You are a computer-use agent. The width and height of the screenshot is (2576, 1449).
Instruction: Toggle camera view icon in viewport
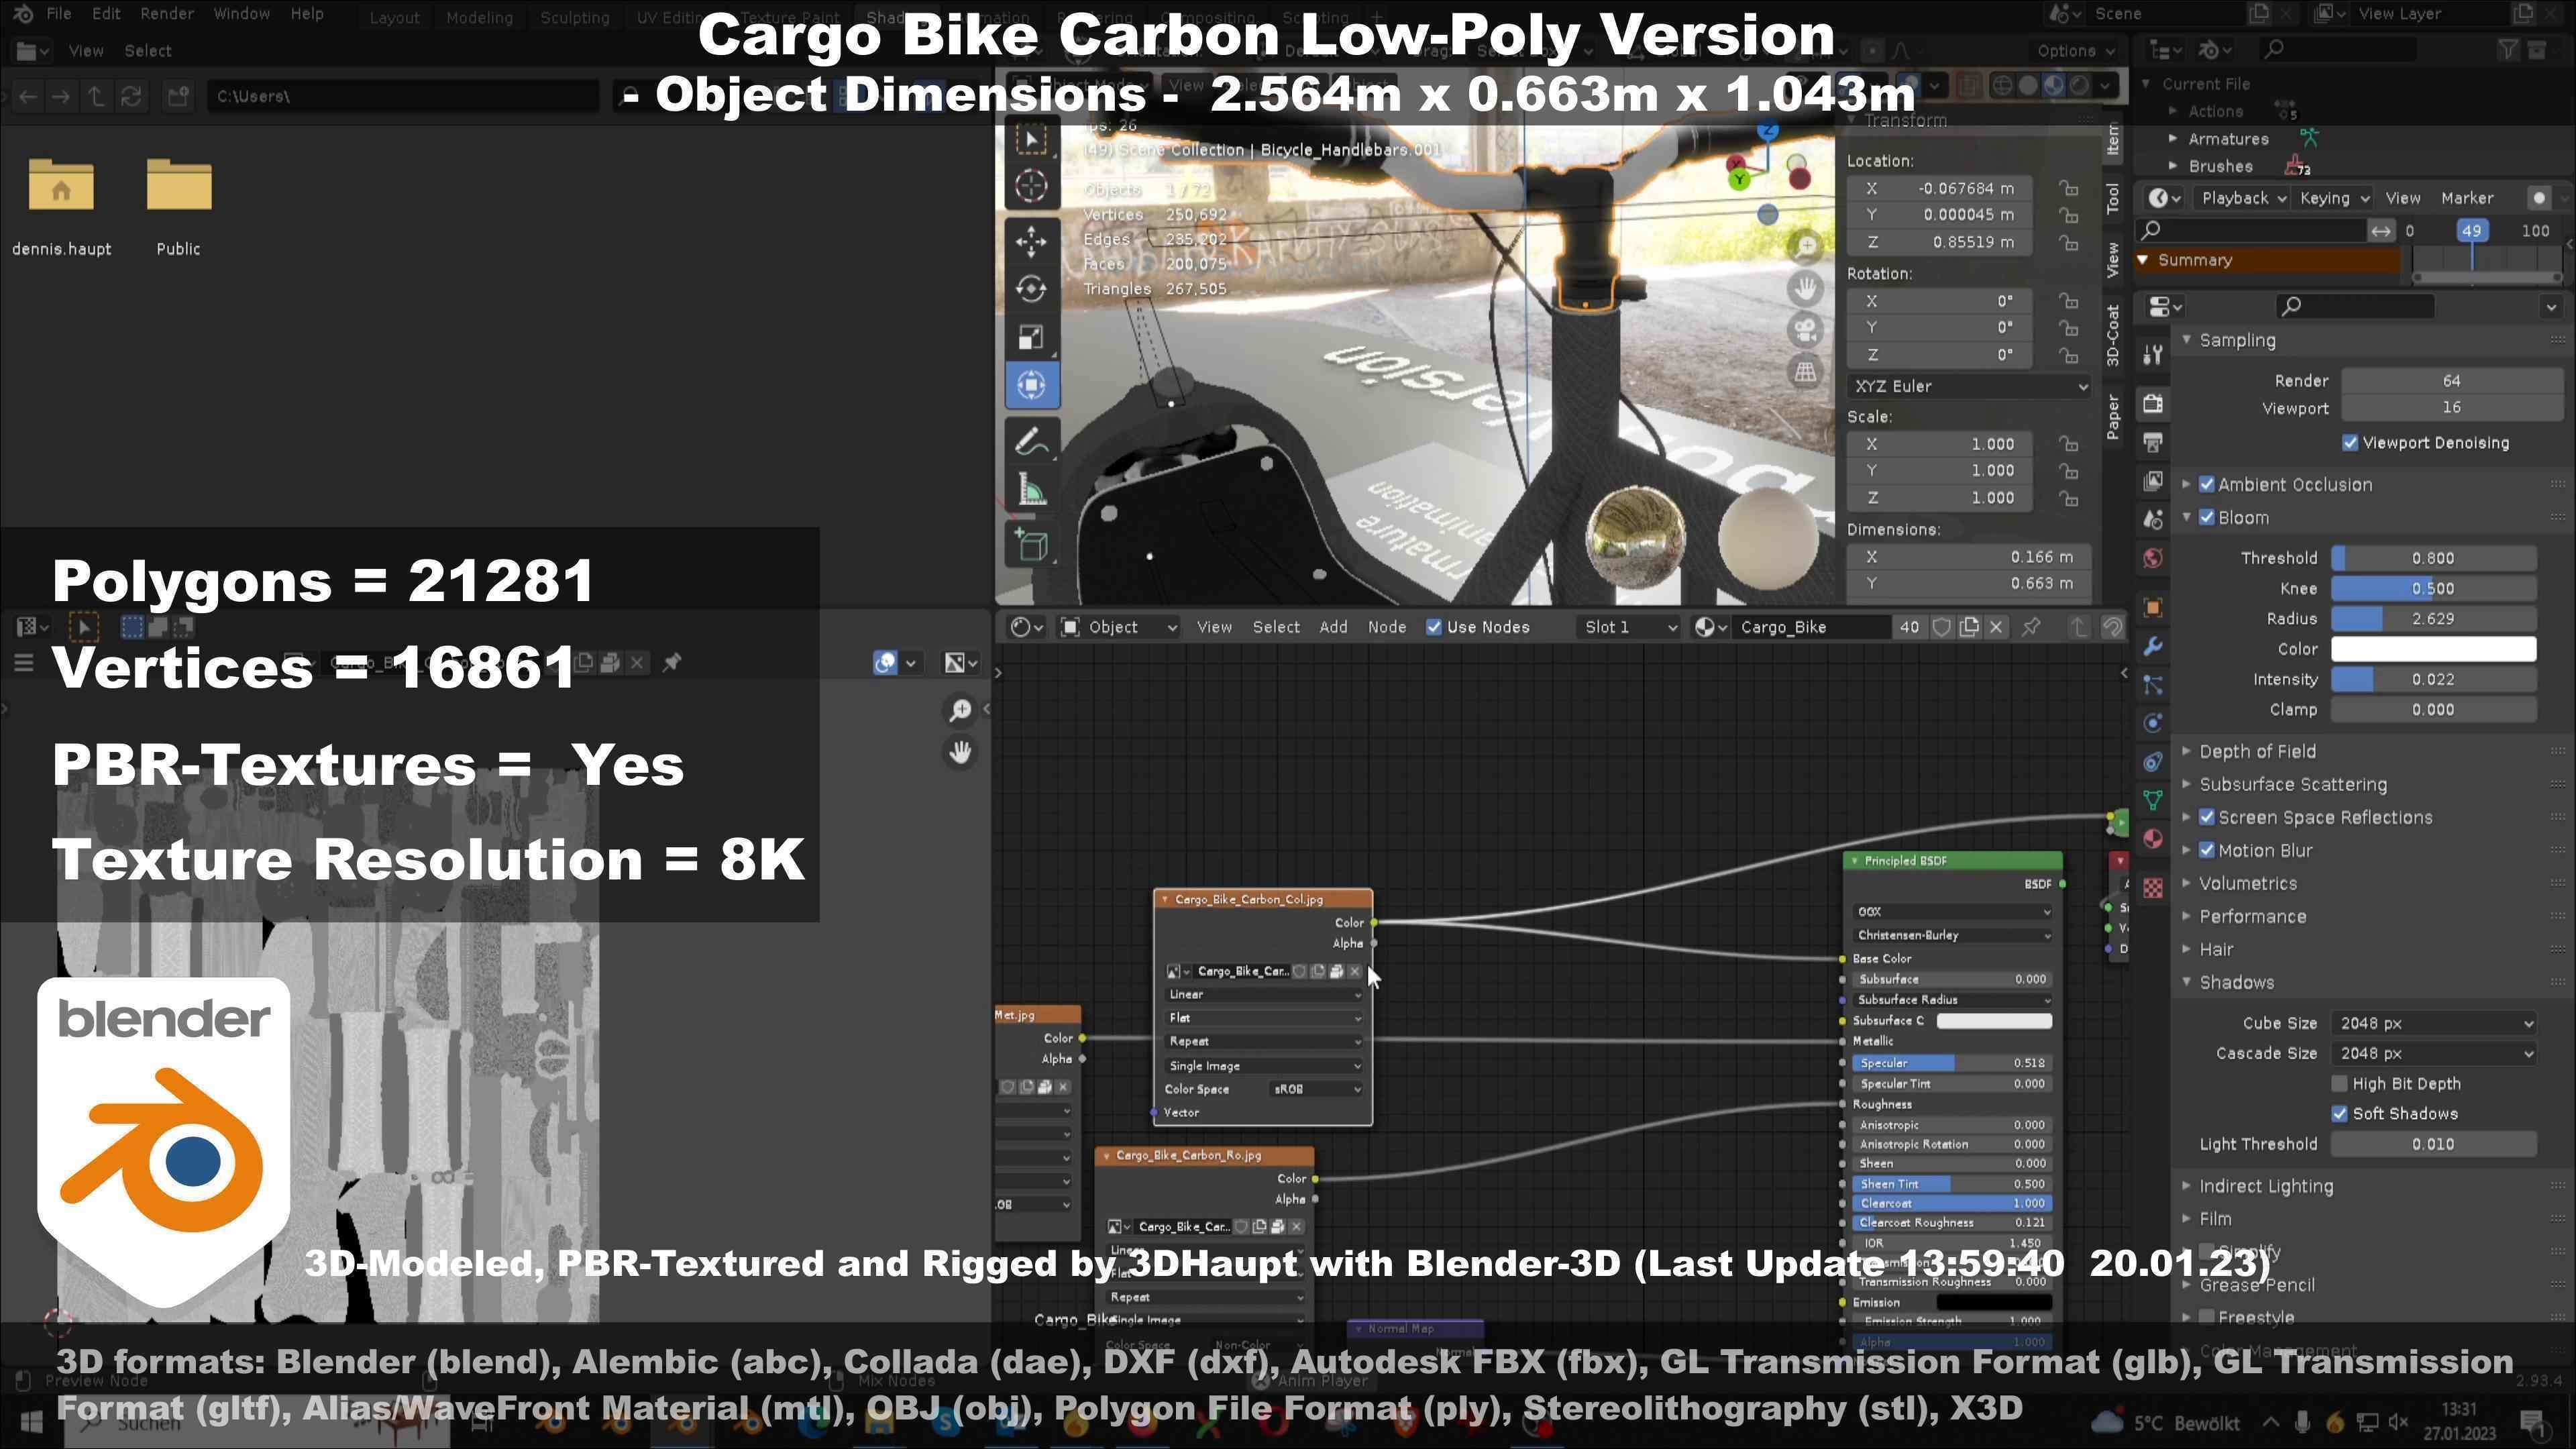click(x=1805, y=330)
